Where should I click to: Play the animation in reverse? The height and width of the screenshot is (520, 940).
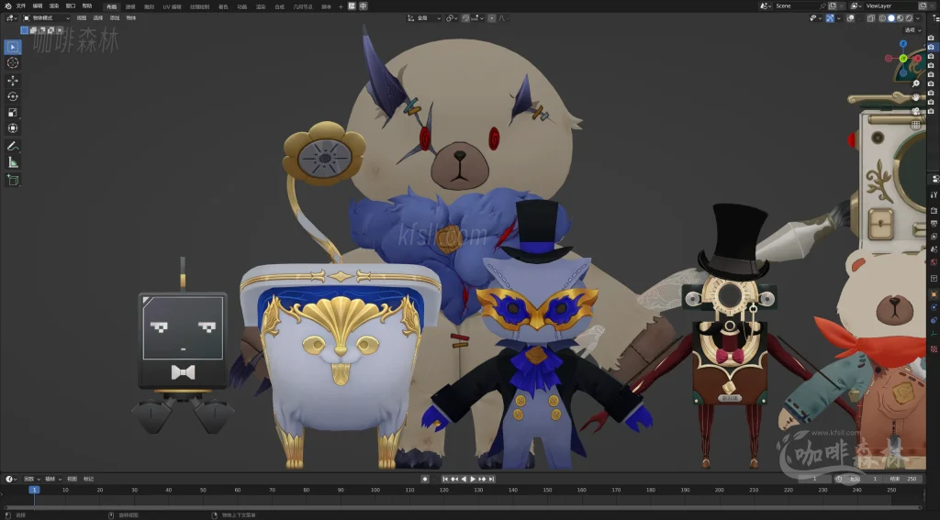coord(464,479)
